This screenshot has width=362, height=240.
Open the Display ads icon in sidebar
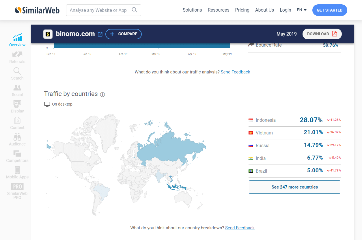[x=17, y=104]
